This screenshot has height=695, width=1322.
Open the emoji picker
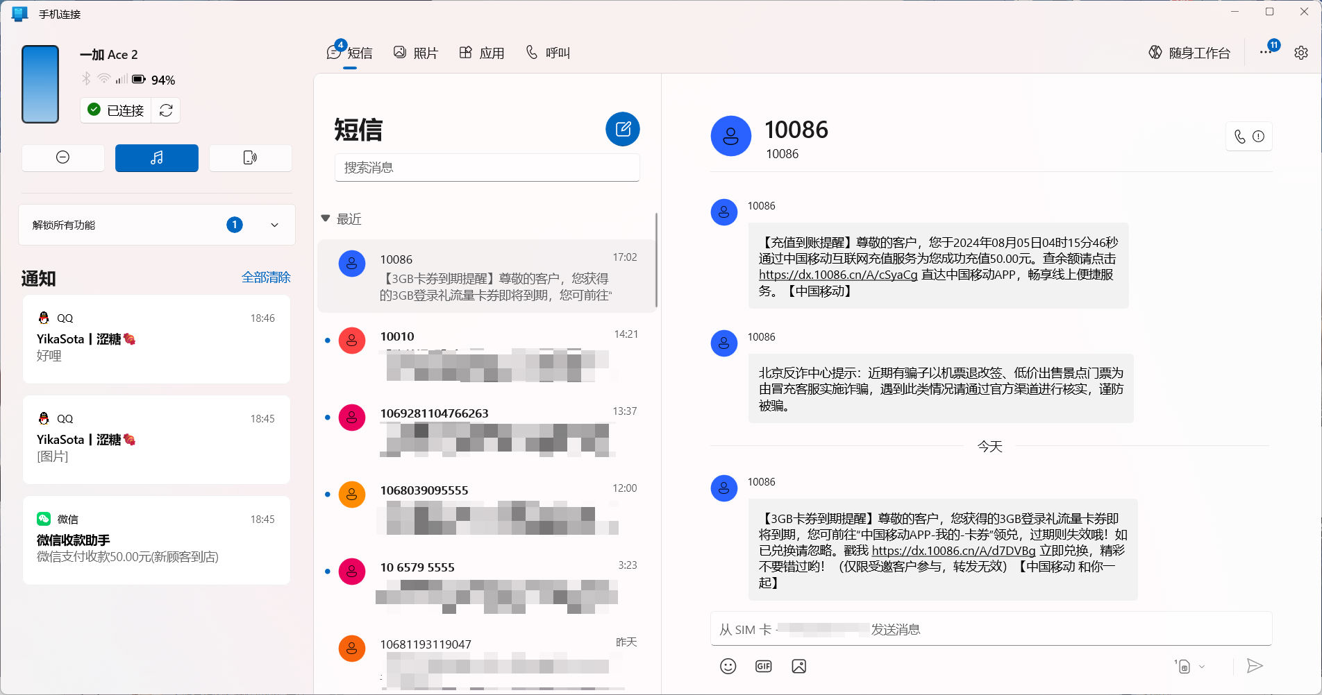[x=728, y=666]
